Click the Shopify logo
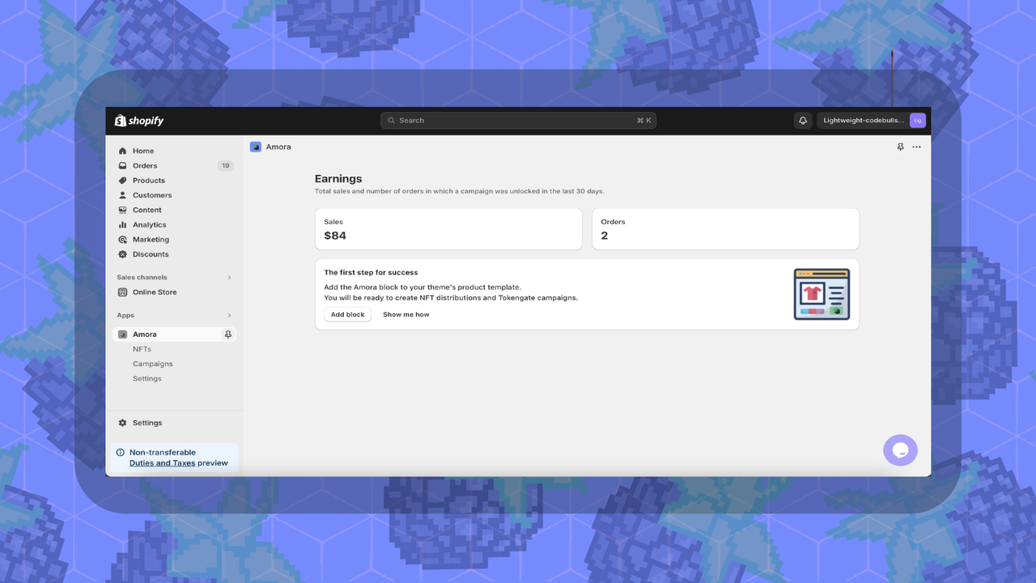This screenshot has width=1036, height=583. click(139, 121)
